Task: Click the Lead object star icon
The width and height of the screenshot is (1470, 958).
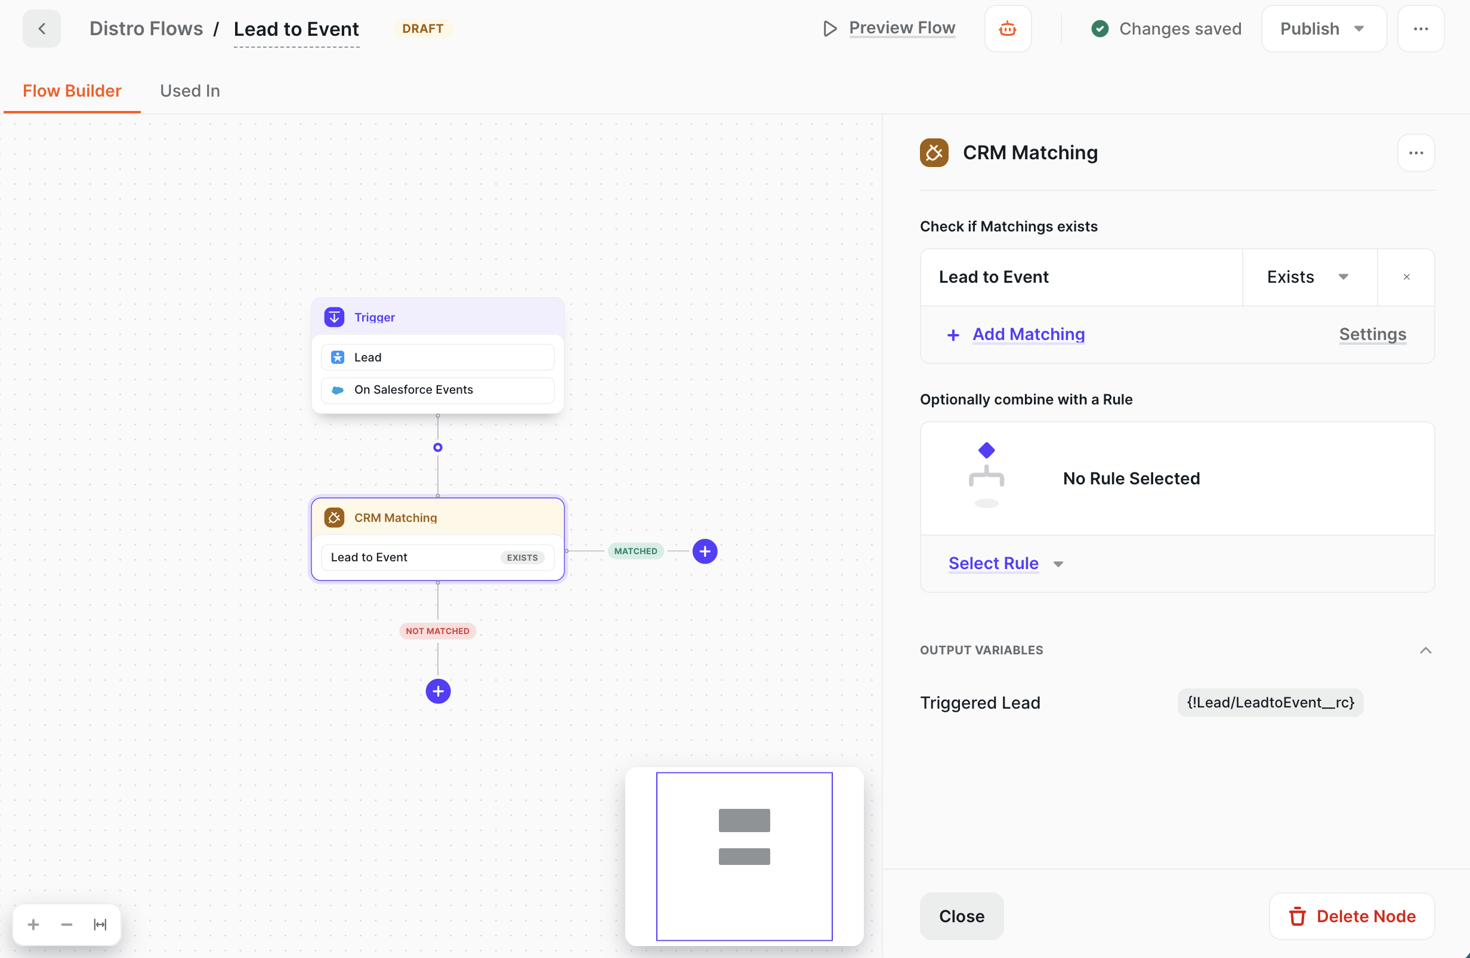Action: [x=337, y=357]
